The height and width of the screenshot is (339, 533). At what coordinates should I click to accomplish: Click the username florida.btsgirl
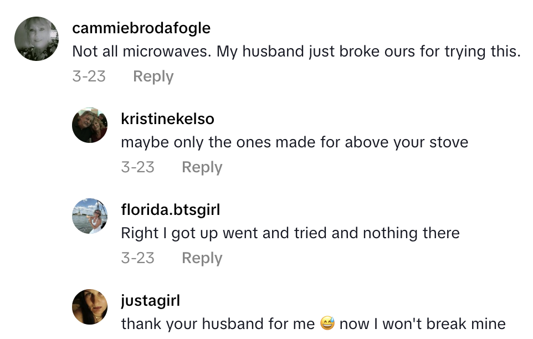(x=170, y=209)
